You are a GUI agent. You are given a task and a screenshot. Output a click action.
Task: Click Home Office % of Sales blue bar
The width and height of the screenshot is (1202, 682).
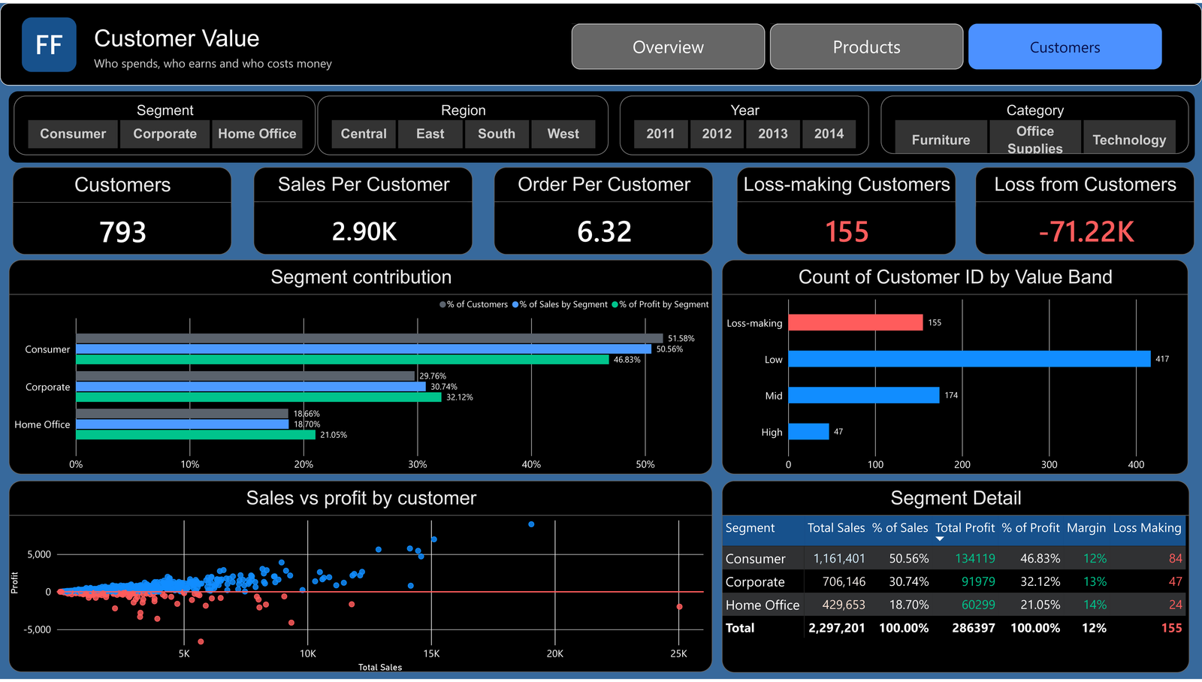183,424
